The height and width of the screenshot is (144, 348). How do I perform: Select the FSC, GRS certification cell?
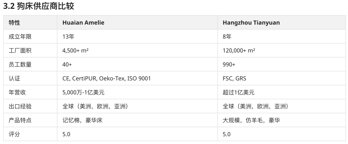[282, 78]
